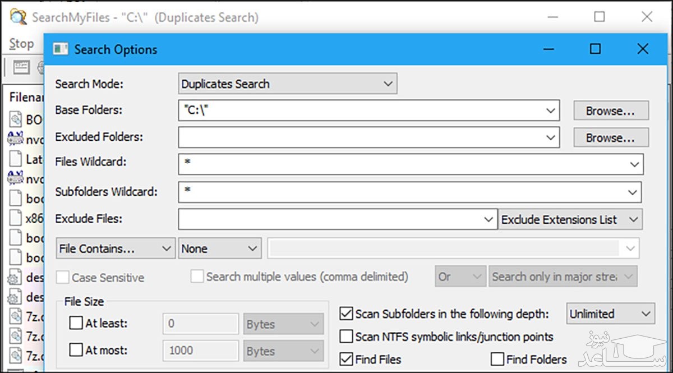Click Browse button for Base Folders

tap(610, 111)
